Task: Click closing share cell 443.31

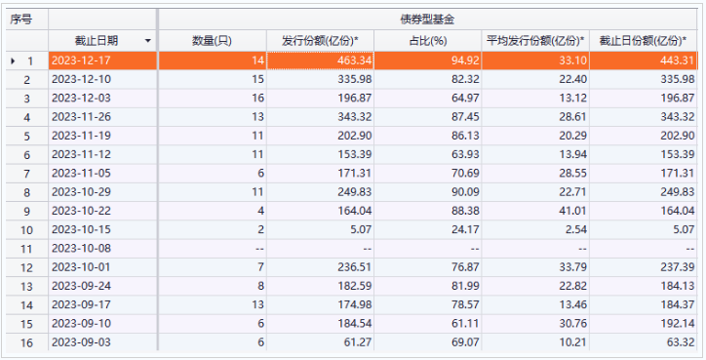Action: tap(643, 60)
